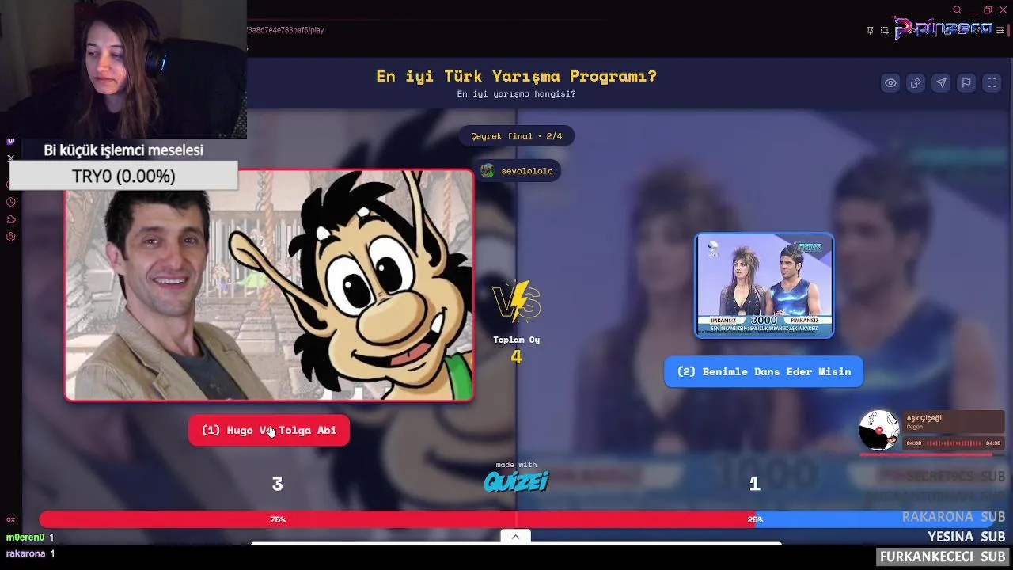
Task: Select the Hugo and Tolga Abi image
Action: 269,285
